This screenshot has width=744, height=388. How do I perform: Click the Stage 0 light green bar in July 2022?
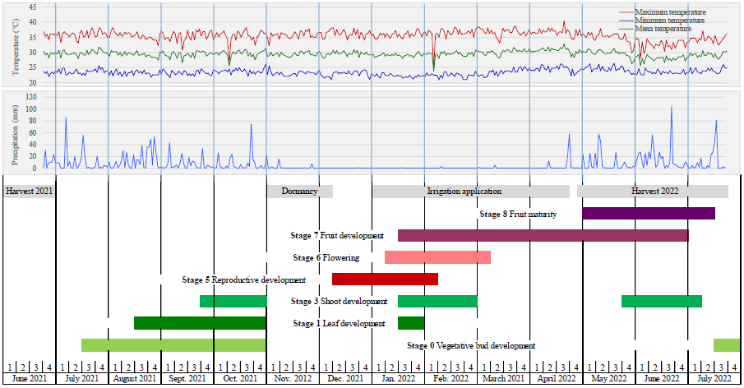pyautogui.click(x=726, y=345)
